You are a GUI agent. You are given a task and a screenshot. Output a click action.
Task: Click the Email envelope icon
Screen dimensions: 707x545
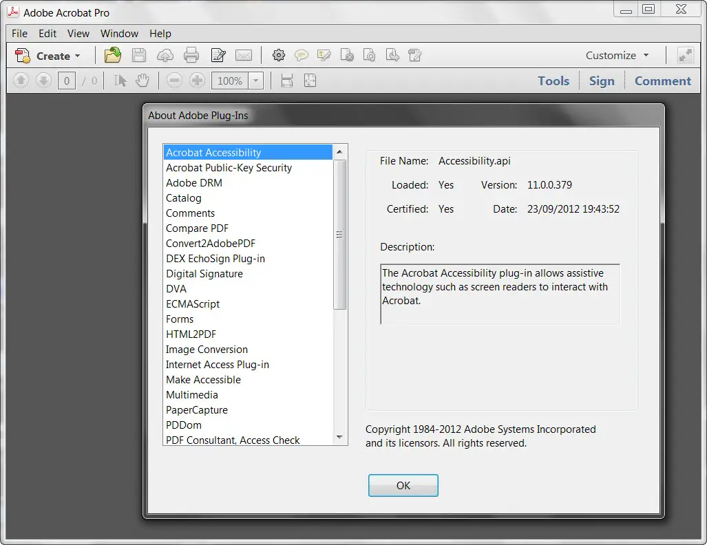(x=244, y=56)
